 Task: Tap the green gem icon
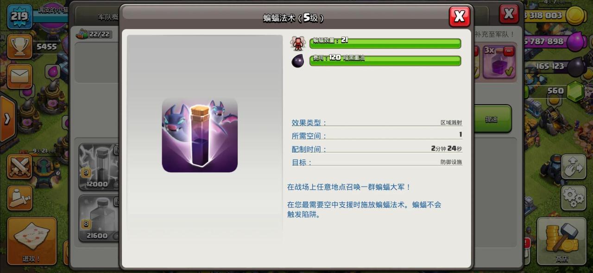click(x=576, y=91)
